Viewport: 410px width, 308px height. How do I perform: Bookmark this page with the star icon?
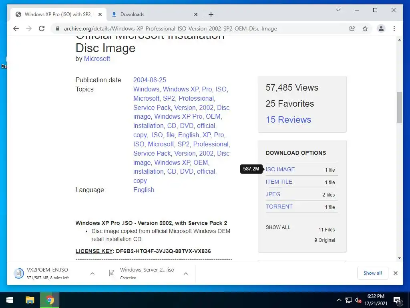[x=365, y=28]
